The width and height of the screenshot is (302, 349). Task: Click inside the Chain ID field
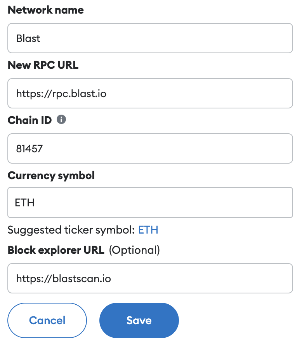point(150,148)
